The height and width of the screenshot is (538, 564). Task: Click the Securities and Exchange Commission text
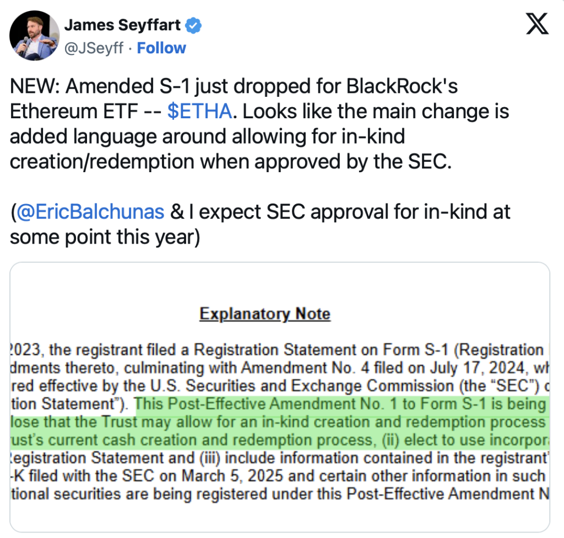320,386
